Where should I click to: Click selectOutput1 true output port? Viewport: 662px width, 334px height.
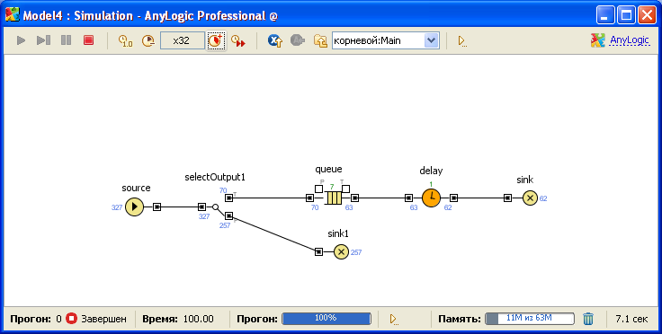click(228, 198)
